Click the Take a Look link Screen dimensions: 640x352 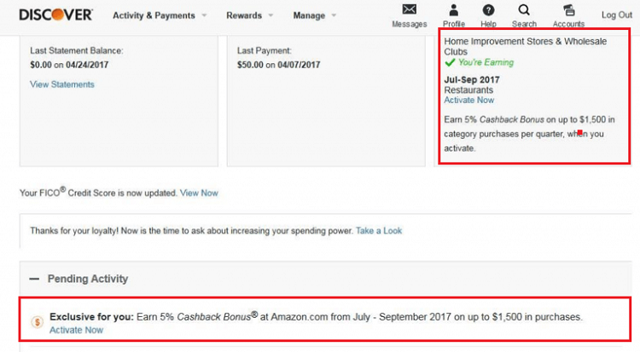click(x=379, y=231)
